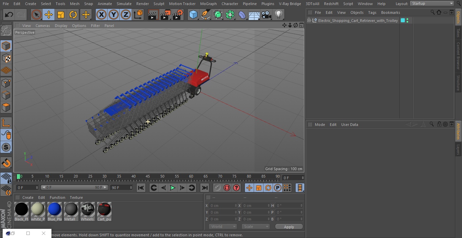Toggle coordinate system icon
Viewport: 462px width, 238px height.
coord(138,15)
